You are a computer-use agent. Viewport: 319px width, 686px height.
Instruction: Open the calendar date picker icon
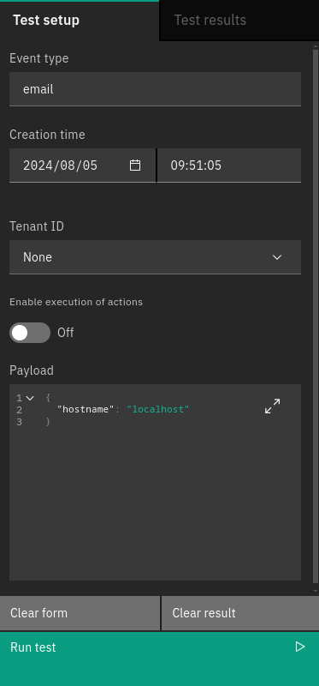tap(135, 165)
